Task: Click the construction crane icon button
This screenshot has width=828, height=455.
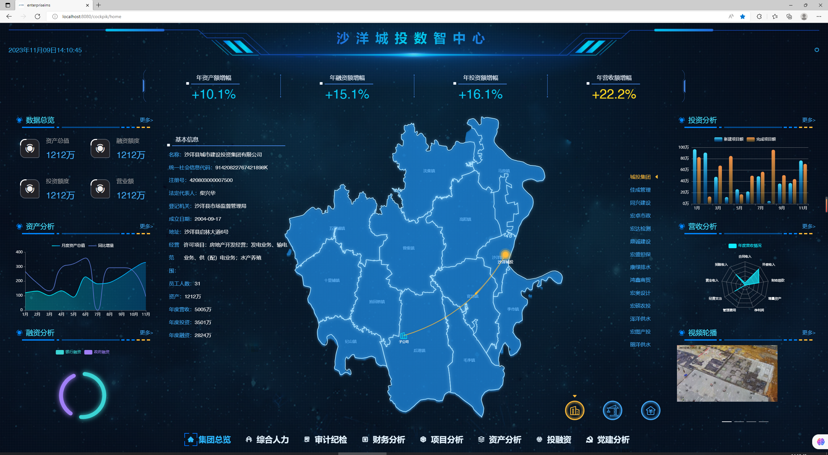Action: pos(612,410)
